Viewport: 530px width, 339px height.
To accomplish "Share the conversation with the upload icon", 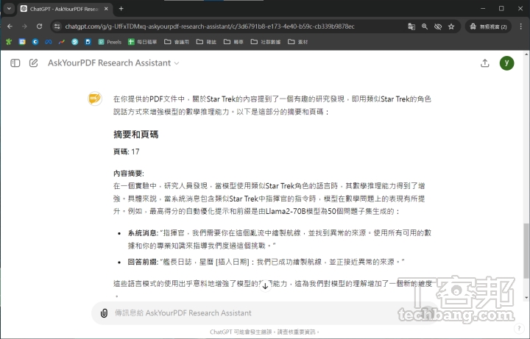I will point(484,63).
